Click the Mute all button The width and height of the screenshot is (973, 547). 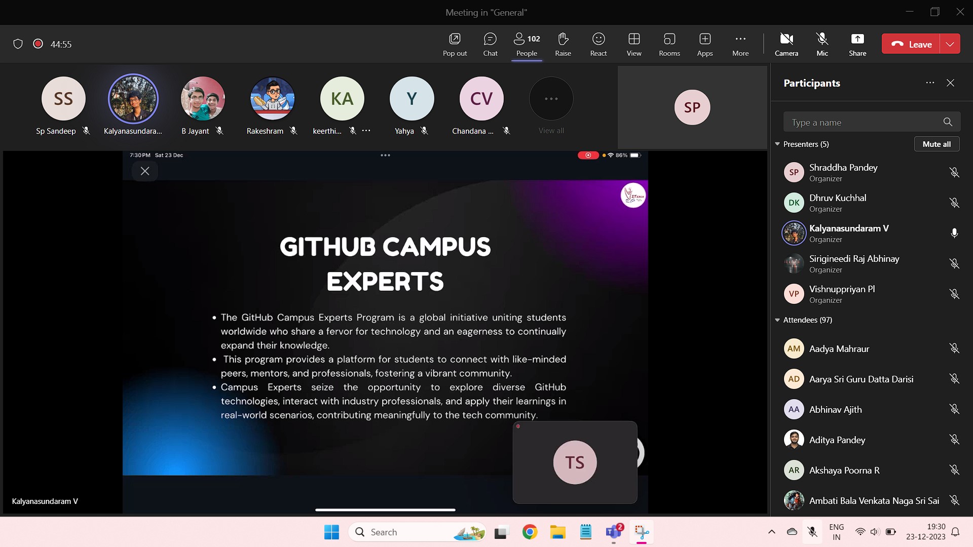937,144
